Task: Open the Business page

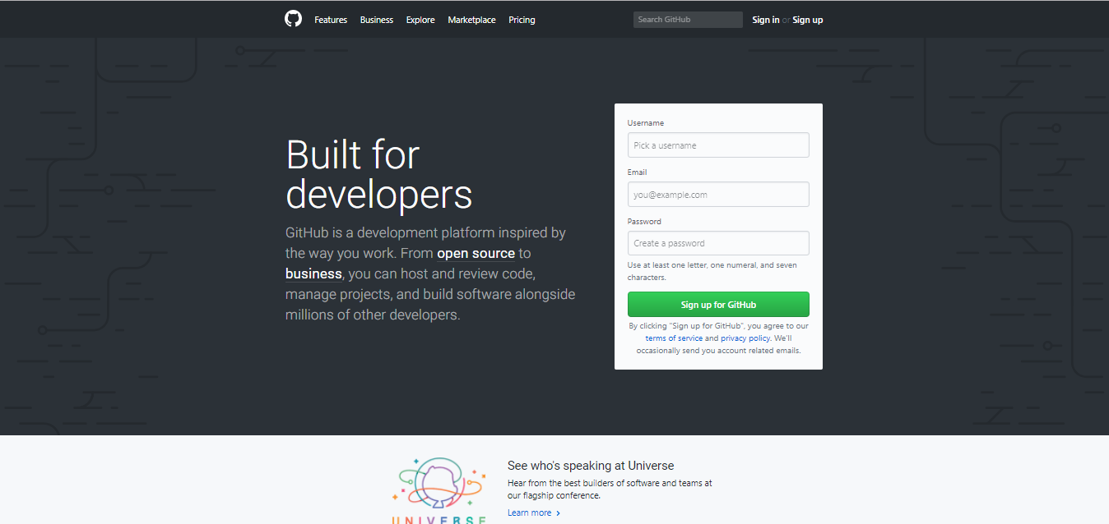Action: click(x=376, y=20)
